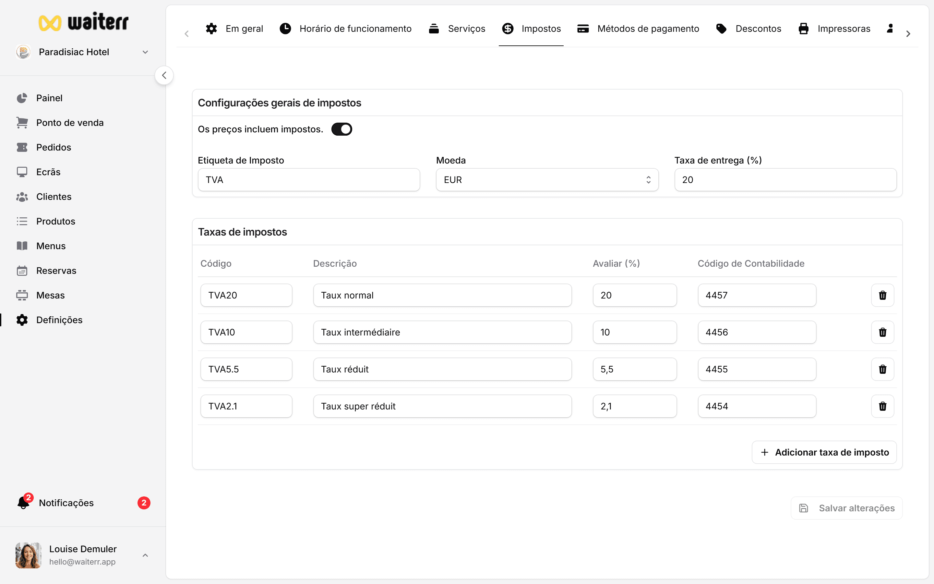This screenshot has height=584, width=934.
Task: Click accounting code field 4455
Action: tap(757, 369)
